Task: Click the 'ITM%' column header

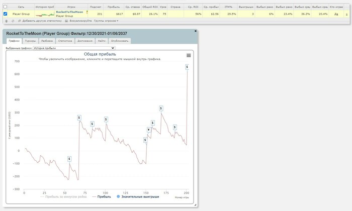Action: pos(228,7)
